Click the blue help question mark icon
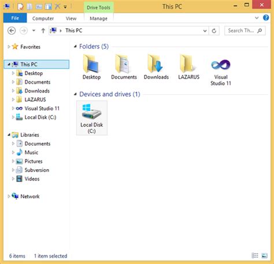This screenshot has height=264, width=274. coord(266,18)
